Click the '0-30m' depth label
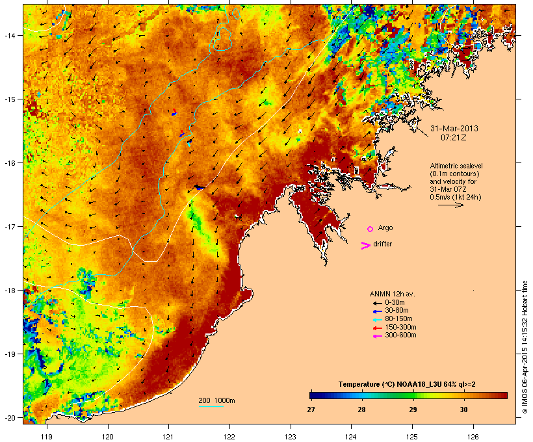 coord(395,303)
